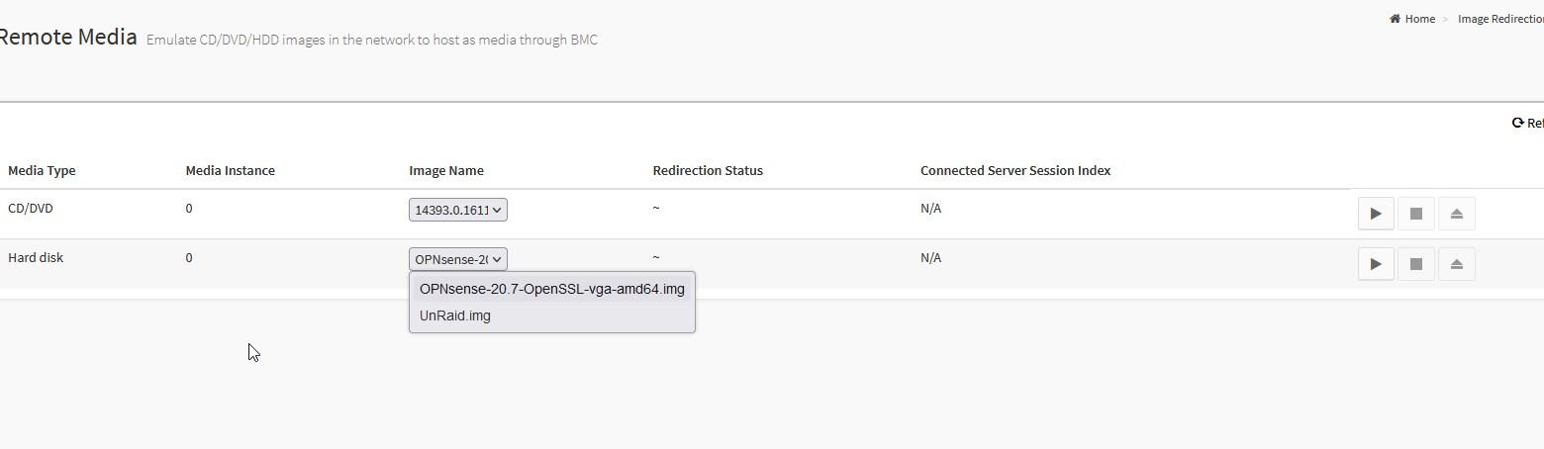Click the Connected Server Session Index header
Screen dimensions: 1544x449
click(x=1015, y=170)
